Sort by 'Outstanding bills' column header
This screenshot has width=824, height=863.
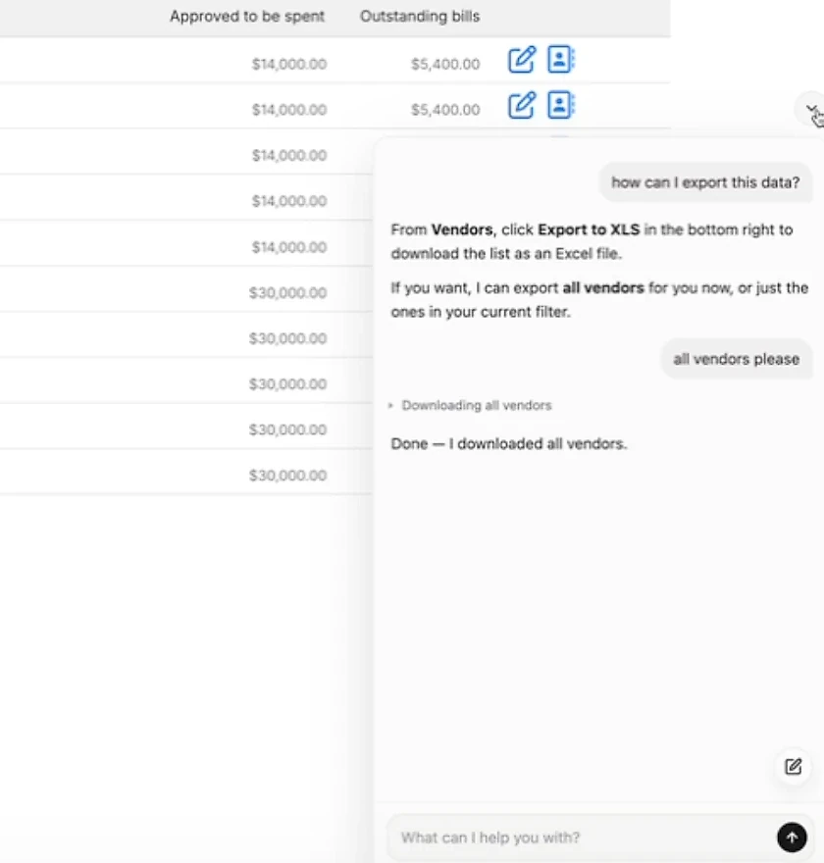(420, 17)
